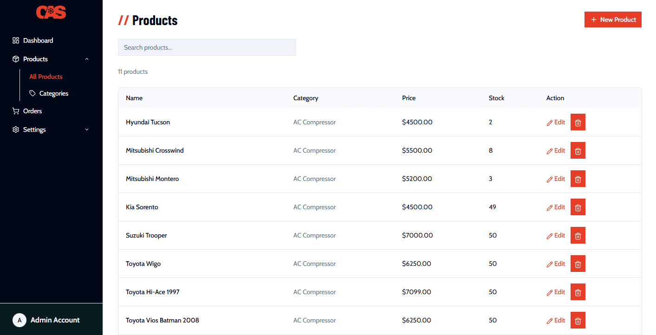Delete the Mitsubishi Montero product
656x335 pixels.
[578, 179]
